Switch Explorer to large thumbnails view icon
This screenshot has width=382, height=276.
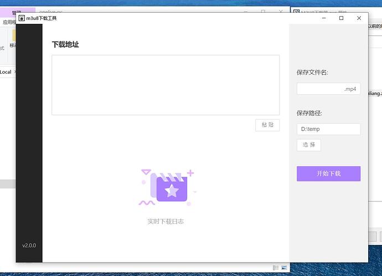pos(284,268)
